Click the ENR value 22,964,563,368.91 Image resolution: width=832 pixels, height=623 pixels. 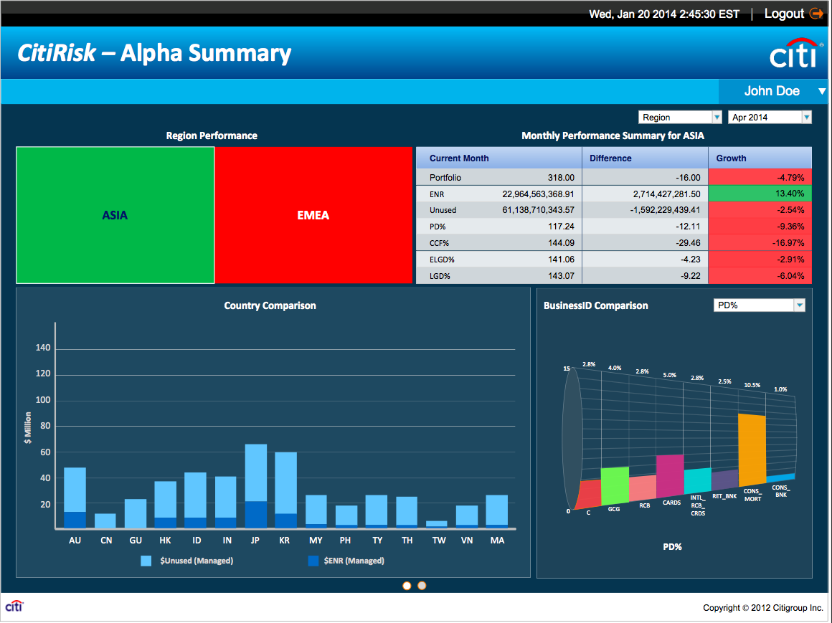point(538,194)
